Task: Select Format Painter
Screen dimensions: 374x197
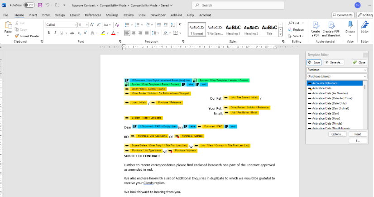Action: click(x=27, y=36)
